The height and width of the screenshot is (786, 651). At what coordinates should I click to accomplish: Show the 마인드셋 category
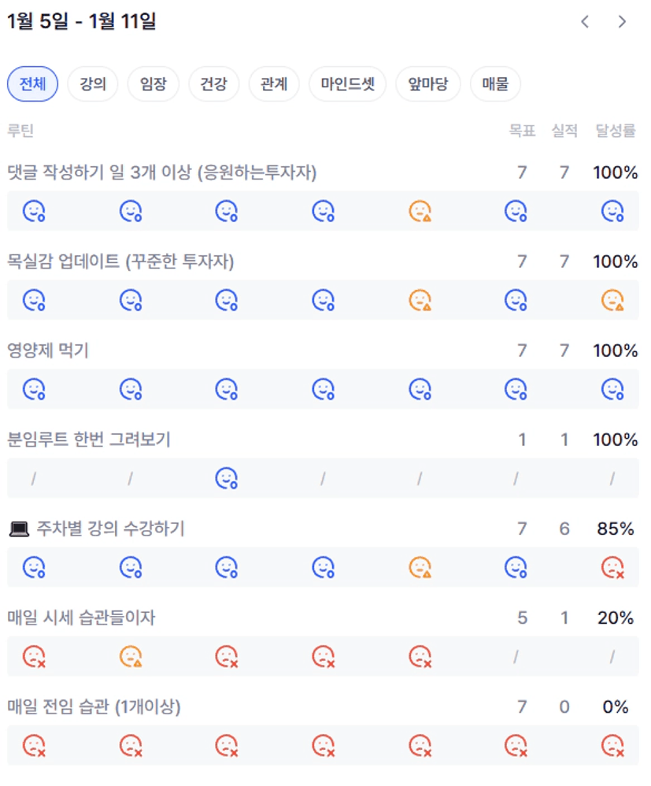[x=348, y=84]
